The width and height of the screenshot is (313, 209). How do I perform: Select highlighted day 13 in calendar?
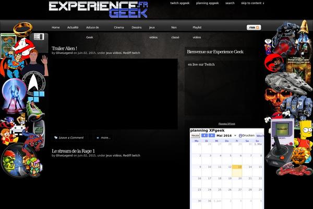pos(237,171)
